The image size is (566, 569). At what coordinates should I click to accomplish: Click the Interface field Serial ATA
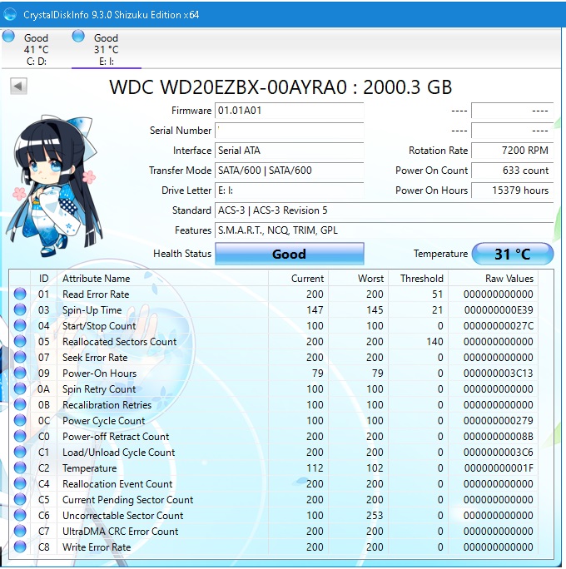(290, 151)
